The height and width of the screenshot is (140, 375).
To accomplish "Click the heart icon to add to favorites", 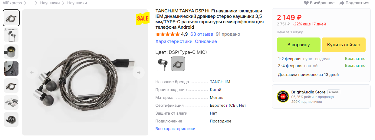I will pos(306,3).
